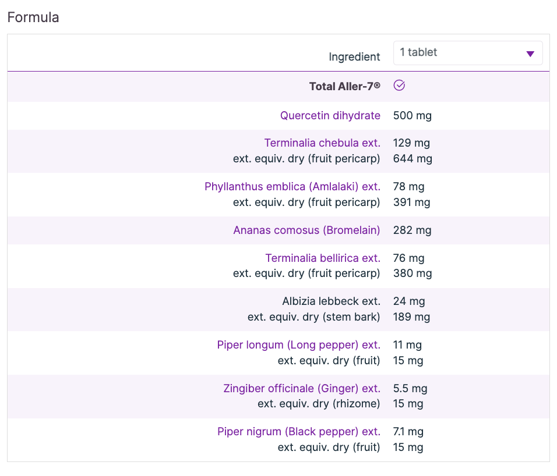Screen dimensions: 557x476
Task: Open Piper nigrum (Black pepper) ext. link
Action: [x=298, y=432]
